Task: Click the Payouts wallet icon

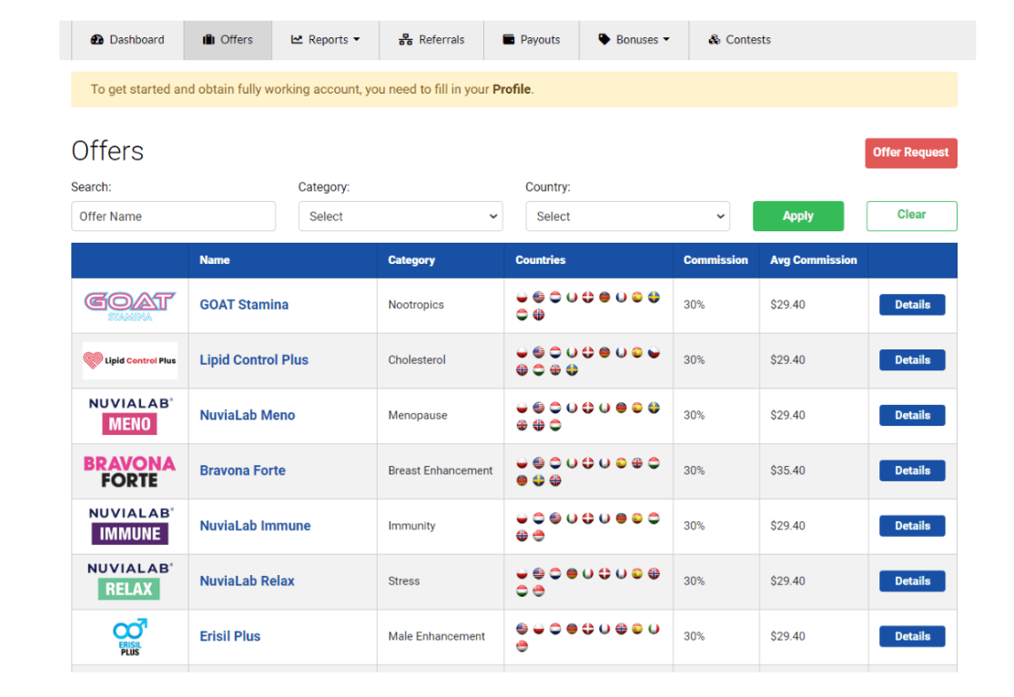Action: [509, 39]
